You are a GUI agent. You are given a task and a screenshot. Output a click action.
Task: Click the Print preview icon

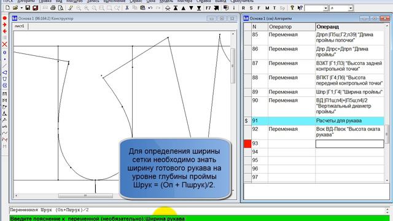[61, 8]
